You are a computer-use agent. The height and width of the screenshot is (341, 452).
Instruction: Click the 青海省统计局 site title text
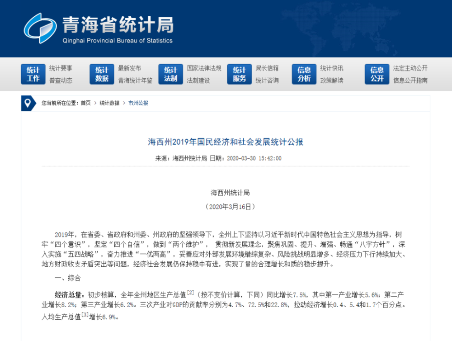click(x=118, y=25)
